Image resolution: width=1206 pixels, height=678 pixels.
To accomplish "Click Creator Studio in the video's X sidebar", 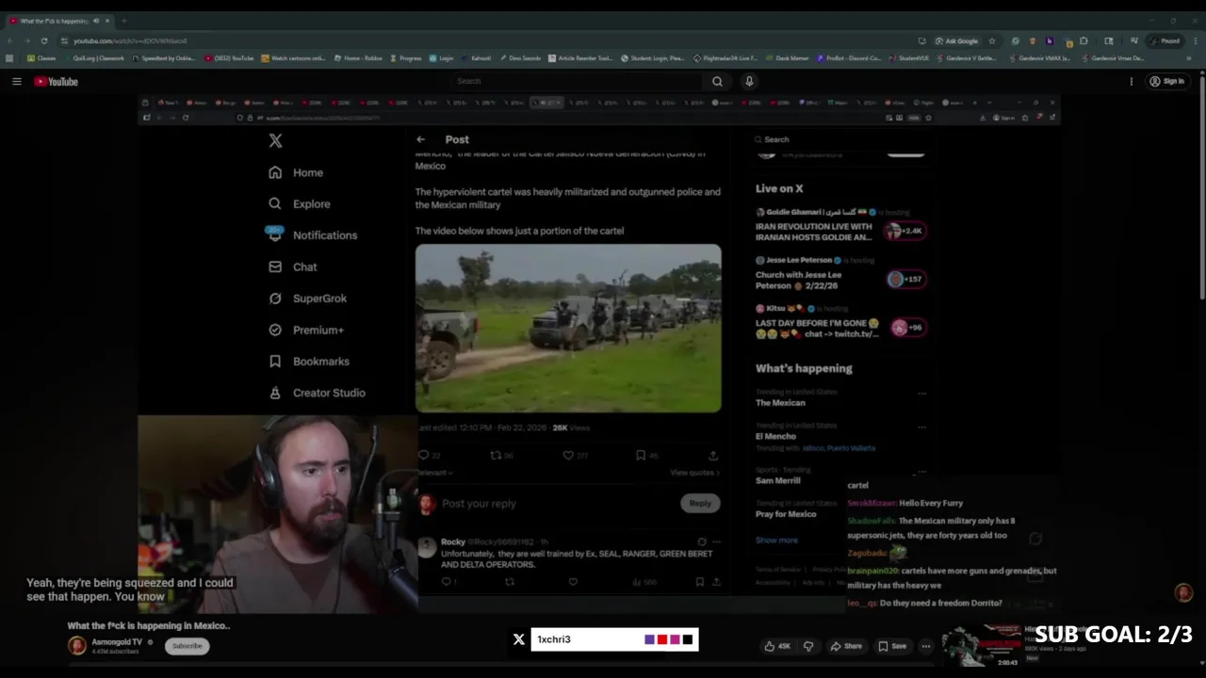I will (x=318, y=393).
